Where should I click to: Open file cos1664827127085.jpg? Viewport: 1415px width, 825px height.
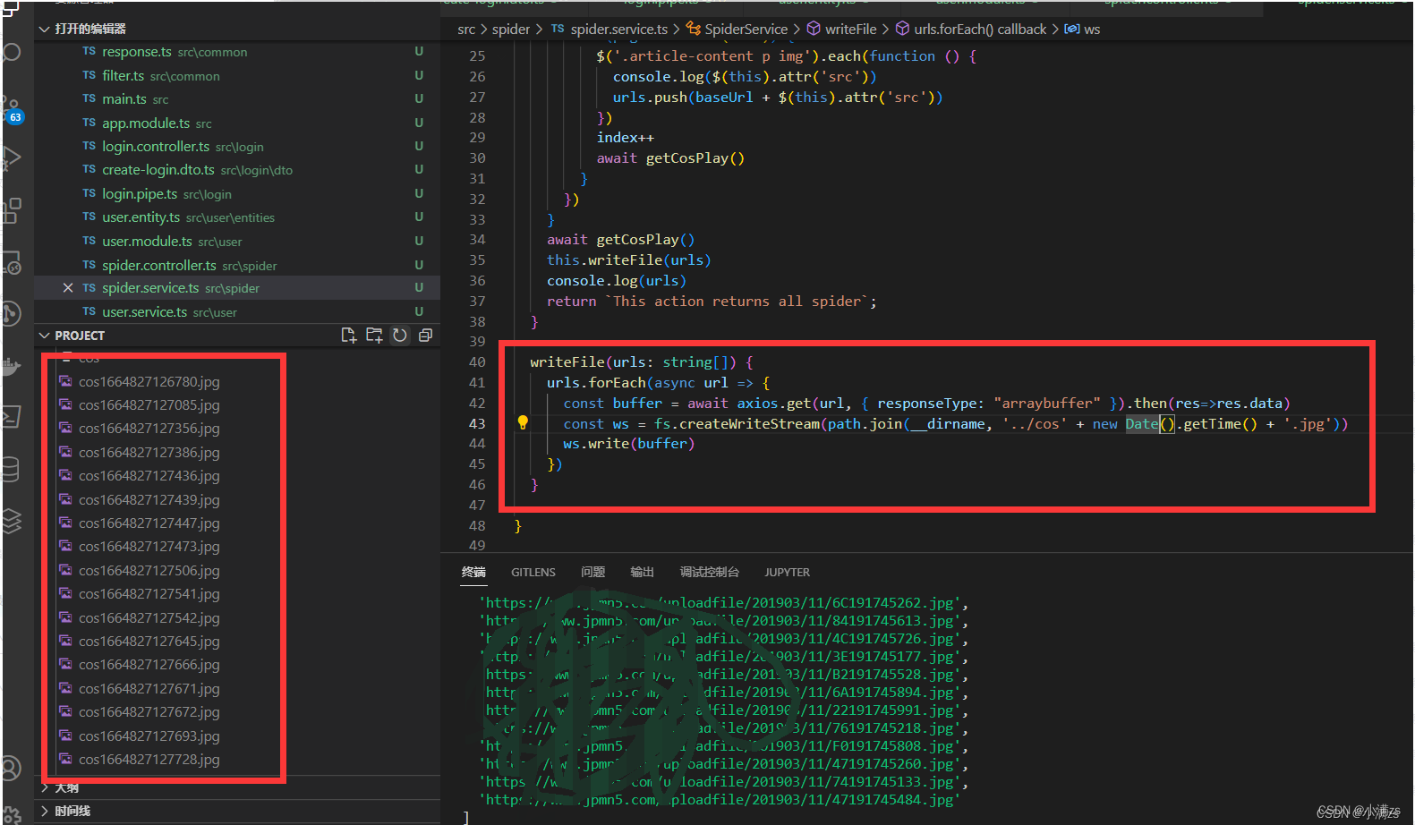[149, 404]
